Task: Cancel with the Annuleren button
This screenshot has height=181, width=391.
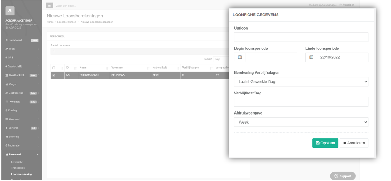Action: 354,143
